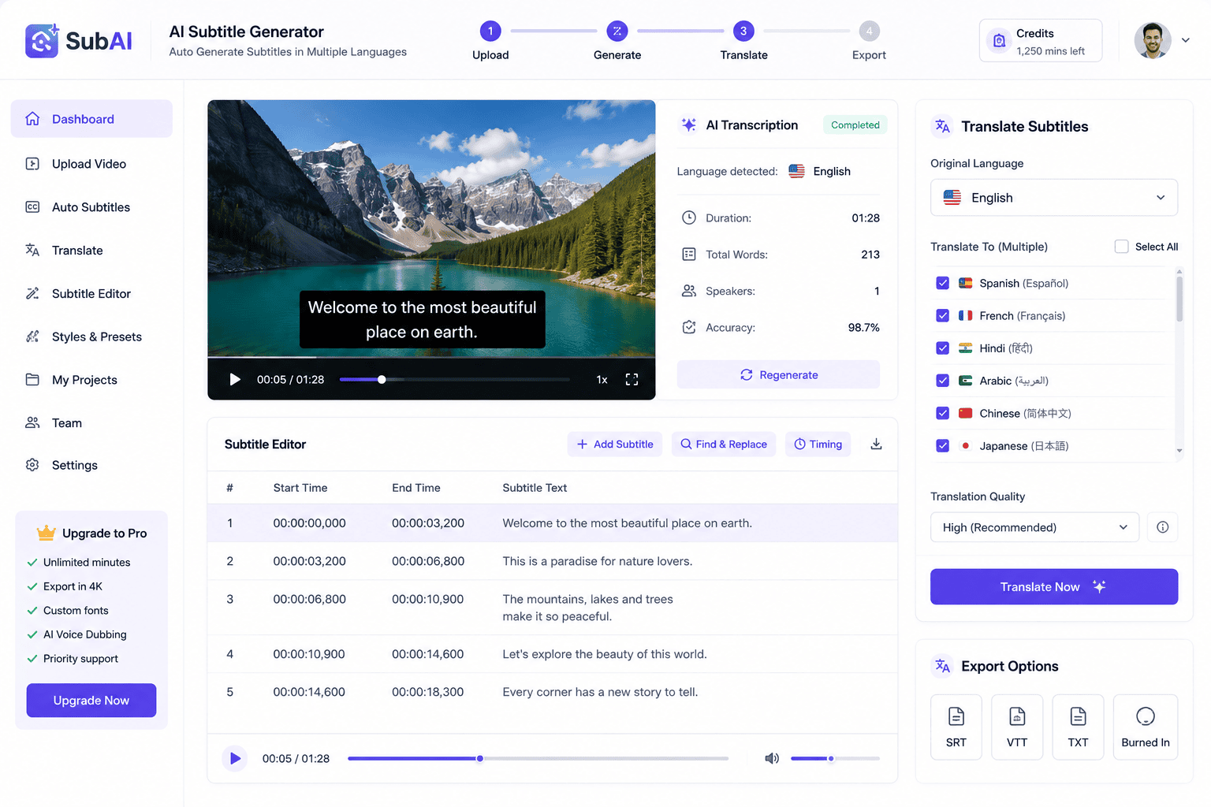
Task: Uncheck Chinese language checkbox
Action: pyautogui.click(x=942, y=413)
